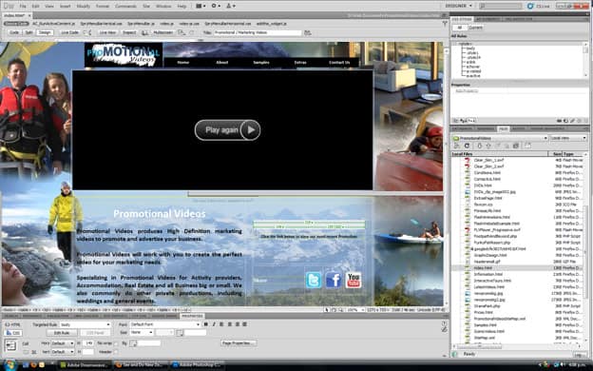
Task: Click the Italic icon in Properties panel
Action: coord(214,324)
